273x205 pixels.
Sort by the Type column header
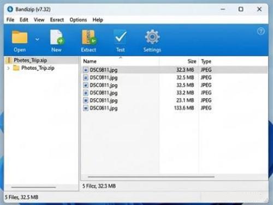coord(206,62)
